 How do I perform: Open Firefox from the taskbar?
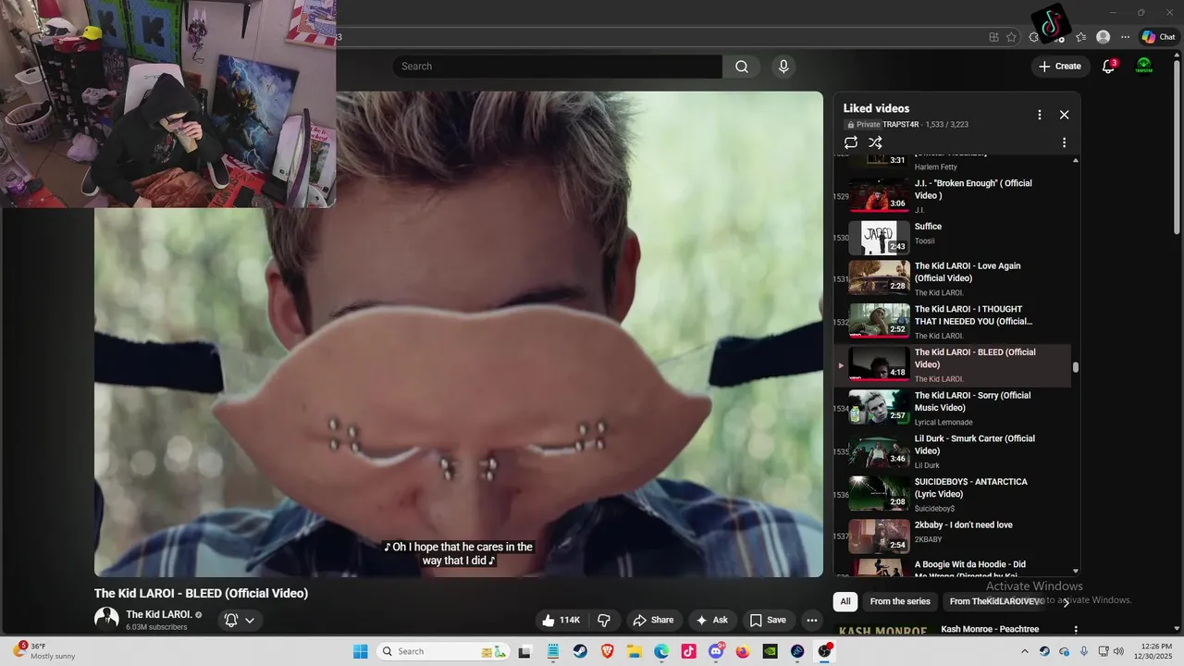tap(743, 651)
